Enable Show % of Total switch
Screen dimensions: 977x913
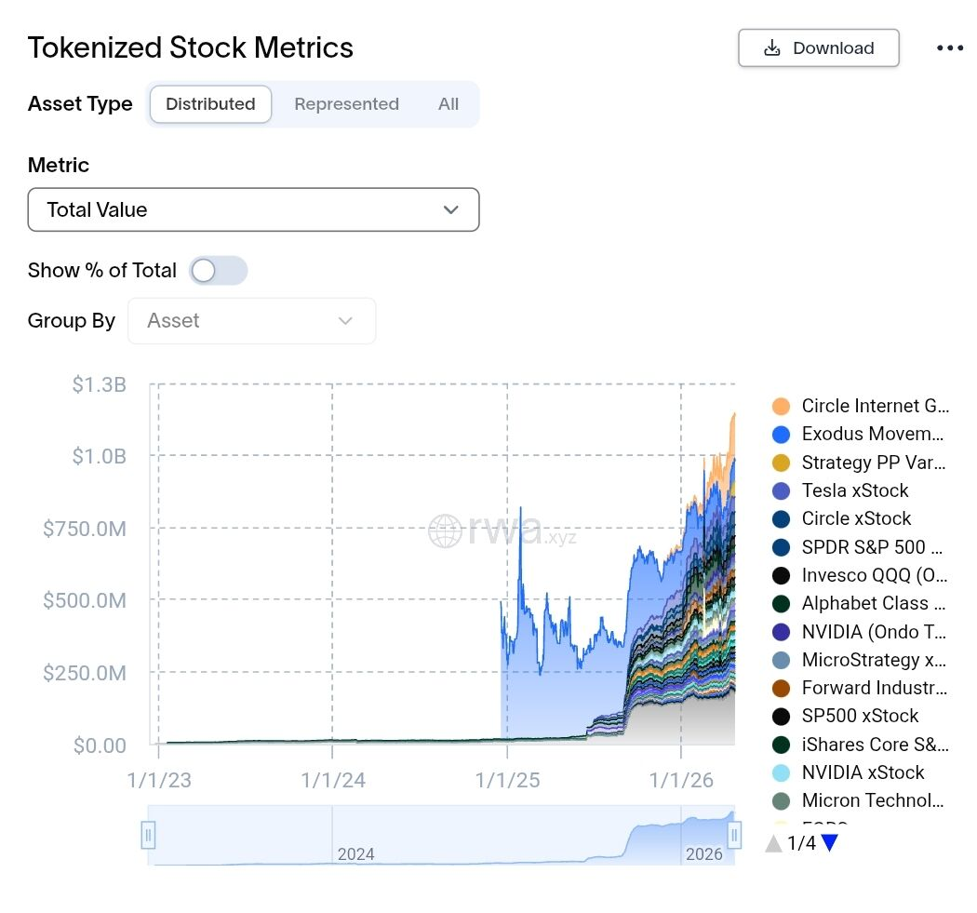[x=219, y=271]
